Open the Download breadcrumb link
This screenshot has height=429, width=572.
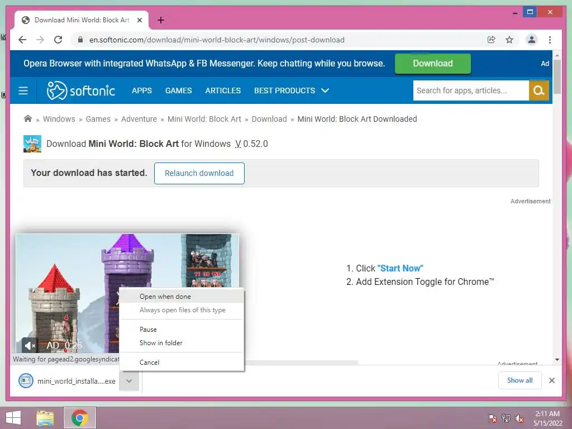point(269,119)
